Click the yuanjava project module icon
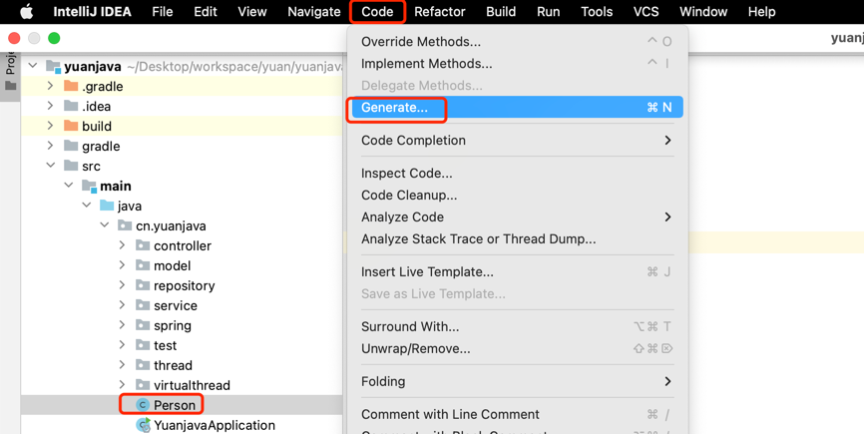The height and width of the screenshot is (434, 864). click(x=54, y=67)
